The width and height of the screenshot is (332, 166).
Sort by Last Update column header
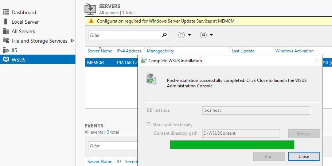pyautogui.click(x=243, y=51)
